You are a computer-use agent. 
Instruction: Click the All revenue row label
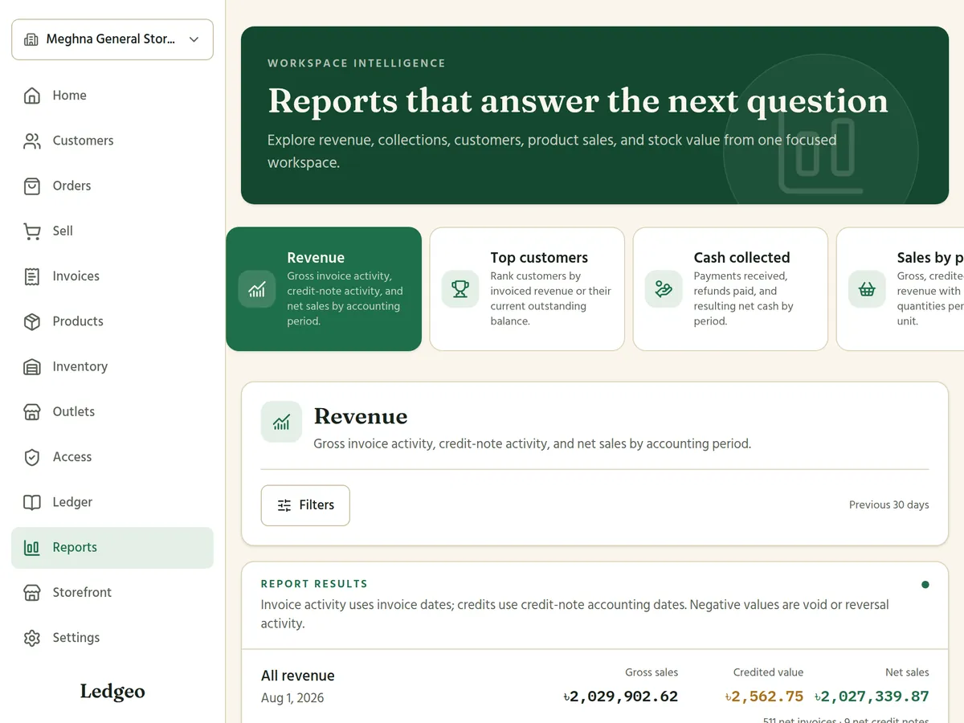coord(298,676)
